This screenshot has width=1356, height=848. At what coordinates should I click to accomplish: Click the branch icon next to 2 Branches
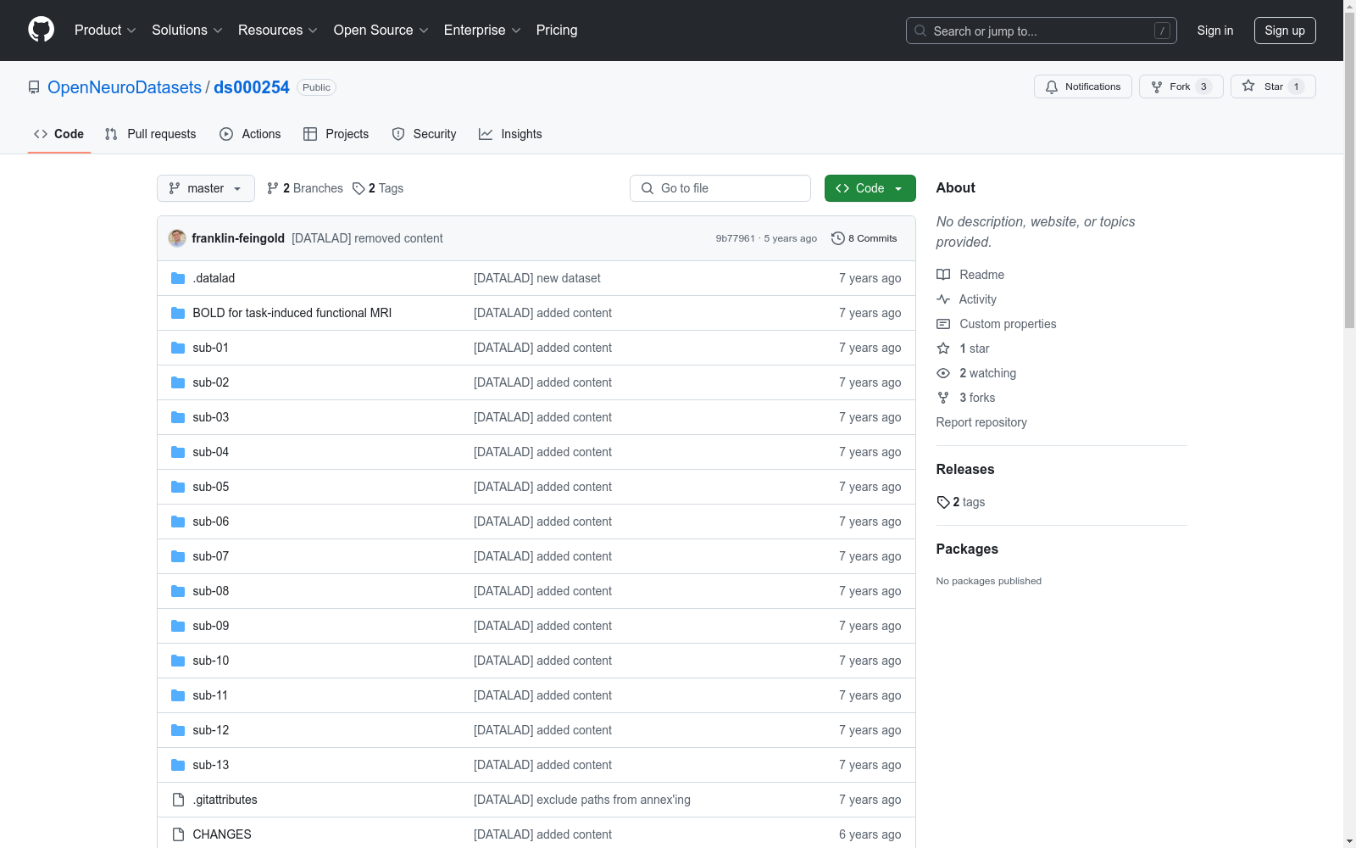273,188
